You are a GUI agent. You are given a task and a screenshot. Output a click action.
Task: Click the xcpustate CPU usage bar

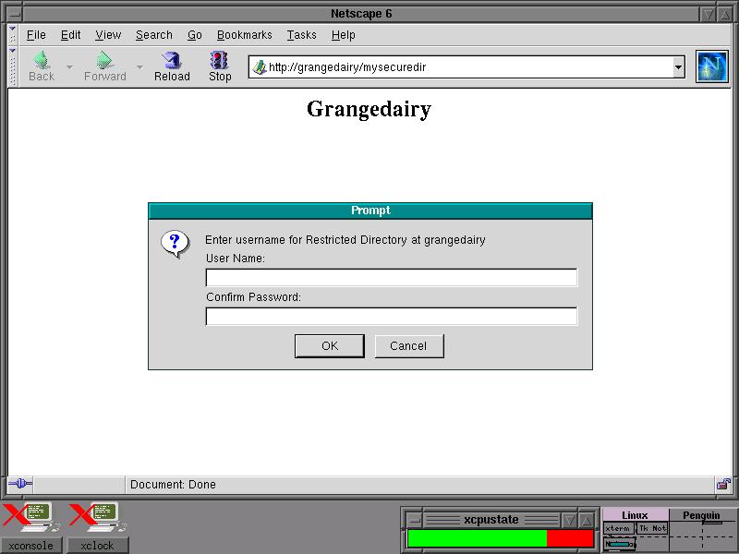pos(500,538)
